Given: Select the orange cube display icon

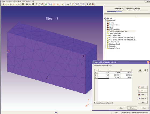Looking at the screenshot, I should (54, 4).
